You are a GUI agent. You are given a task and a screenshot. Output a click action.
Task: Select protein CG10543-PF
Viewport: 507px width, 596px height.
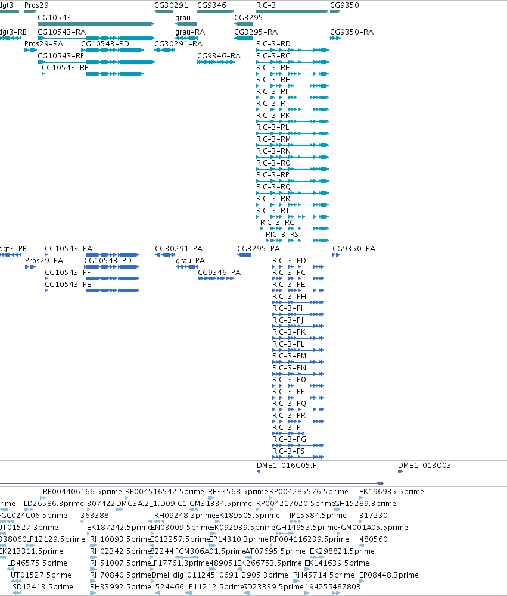click(x=68, y=273)
